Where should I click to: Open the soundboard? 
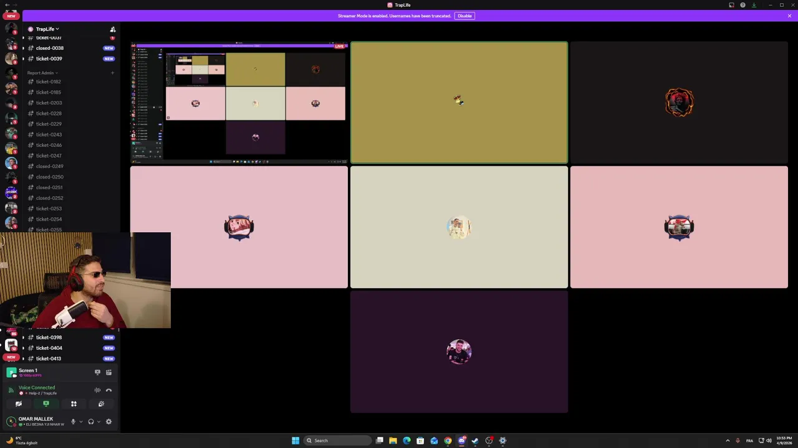(101, 404)
